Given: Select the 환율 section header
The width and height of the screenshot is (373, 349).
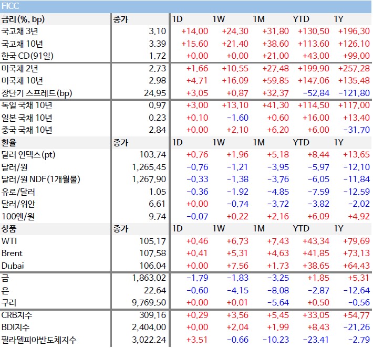Looking at the screenshot, I should click(9, 143).
